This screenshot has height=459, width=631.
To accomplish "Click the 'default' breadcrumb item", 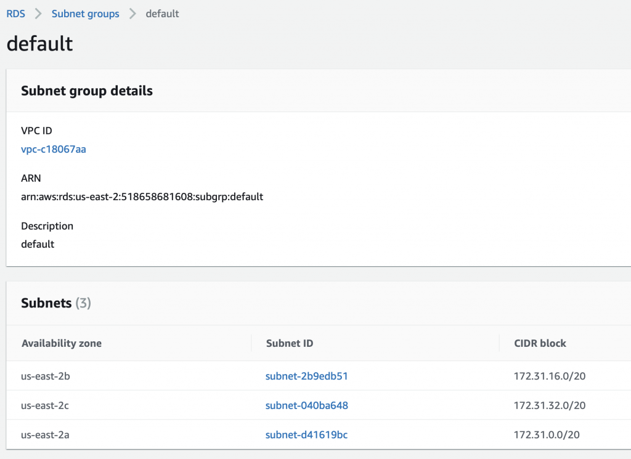I will pyautogui.click(x=162, y=14).
